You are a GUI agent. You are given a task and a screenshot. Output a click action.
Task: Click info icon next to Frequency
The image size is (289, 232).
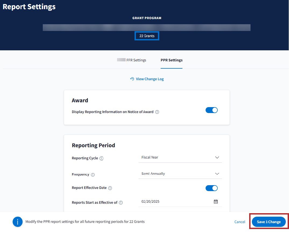point(93,175)
